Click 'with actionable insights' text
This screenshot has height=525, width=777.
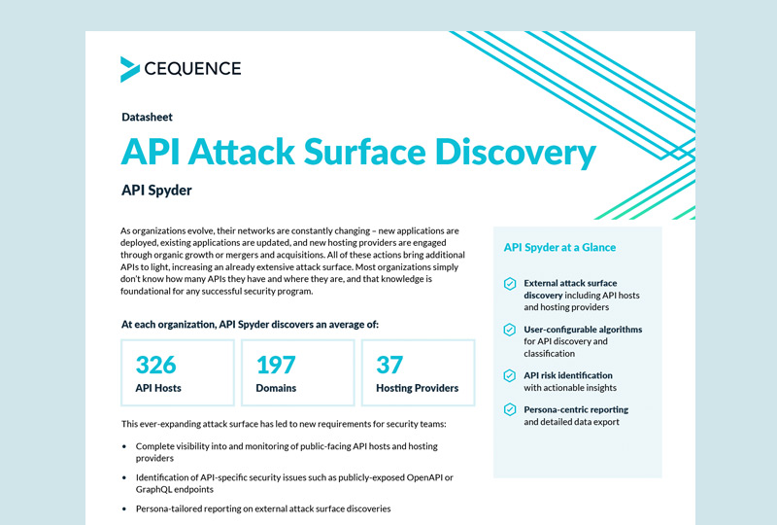click(570, 388)
